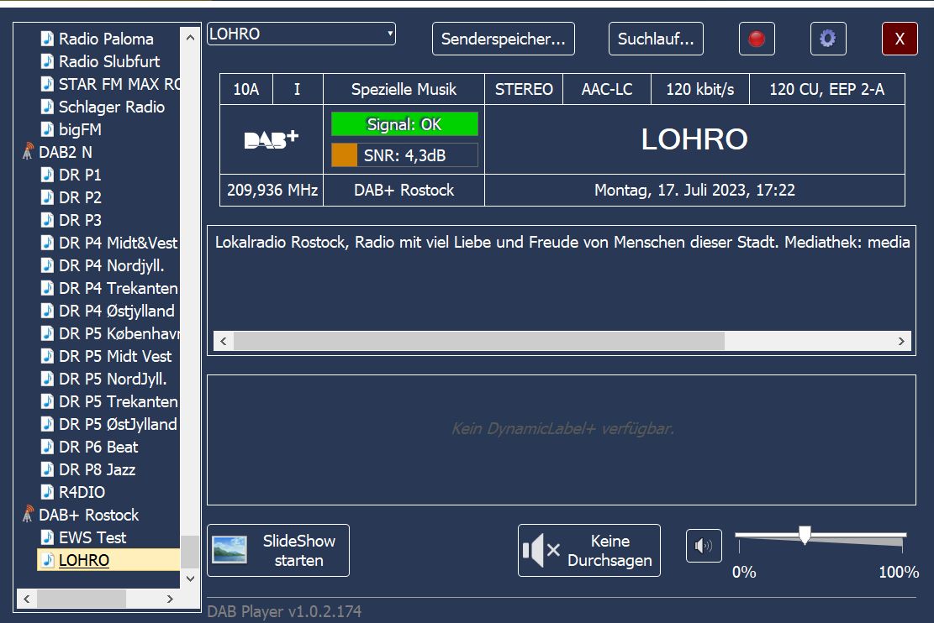
Task: Click station list left scroll arrow
Action: pyautogui.click(x=26, y=599)
